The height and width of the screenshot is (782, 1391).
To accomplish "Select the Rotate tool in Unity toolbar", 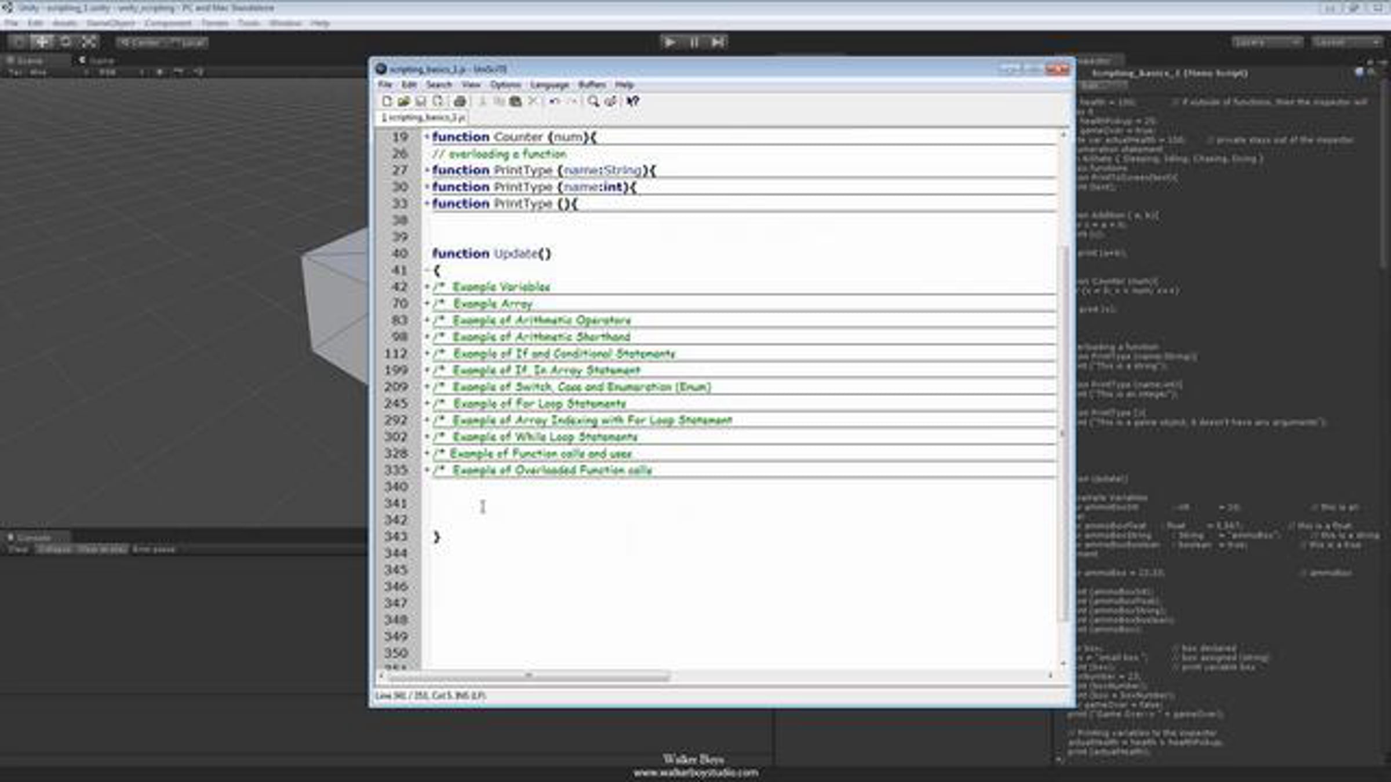I will (x=65, y=42).
